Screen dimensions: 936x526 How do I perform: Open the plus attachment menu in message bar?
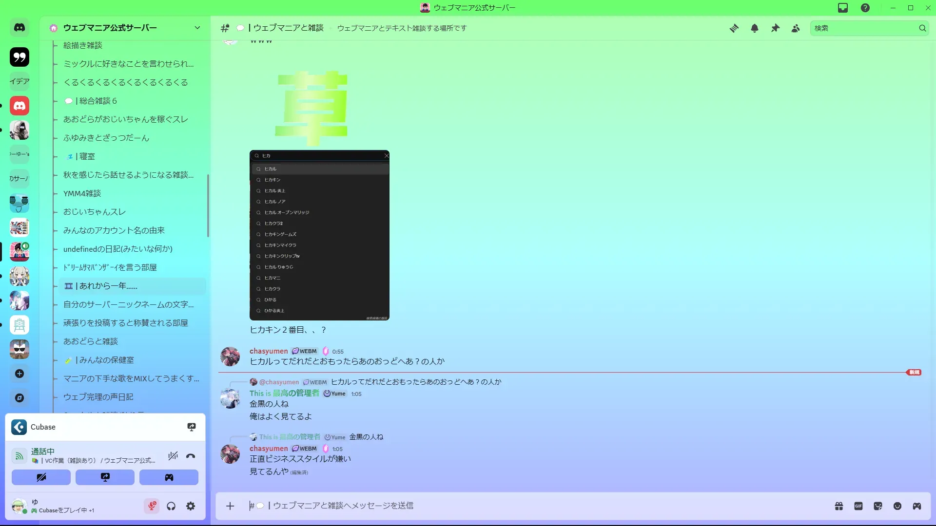230,506
